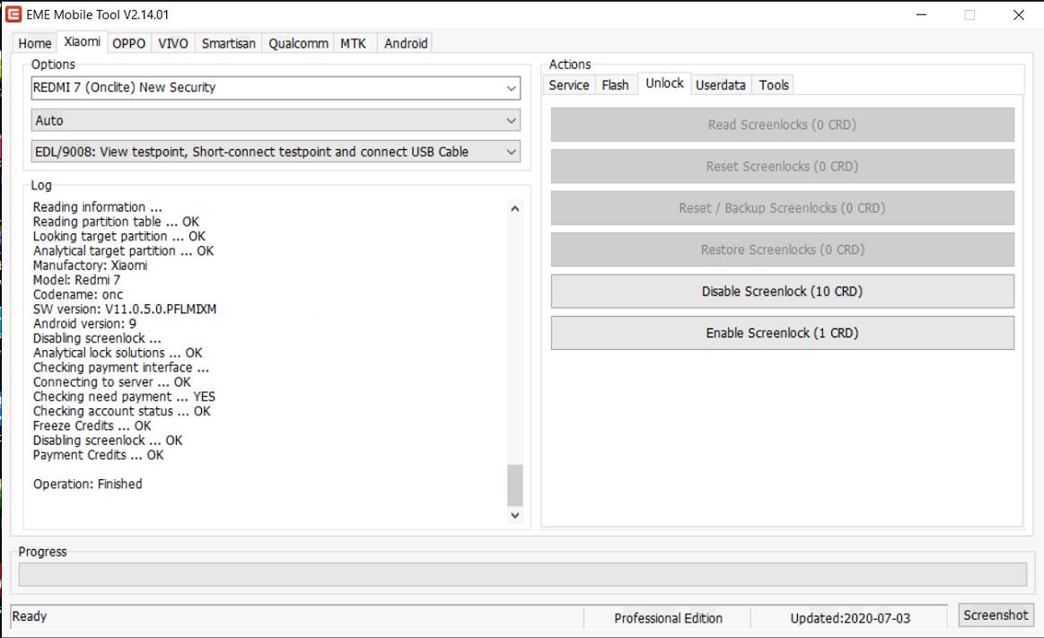Expand the Auto selection dropdown

coord(275,120)
